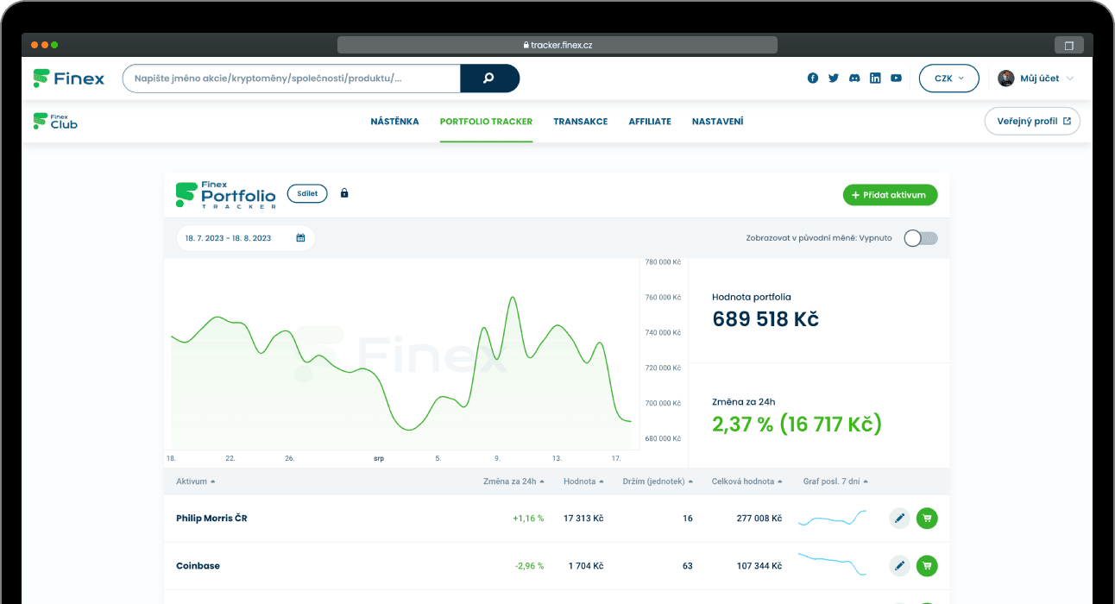The height and width of the screenshot is (604, 1115).
Task: Expand the CZK currency dropdown
Action: [948, 79]
